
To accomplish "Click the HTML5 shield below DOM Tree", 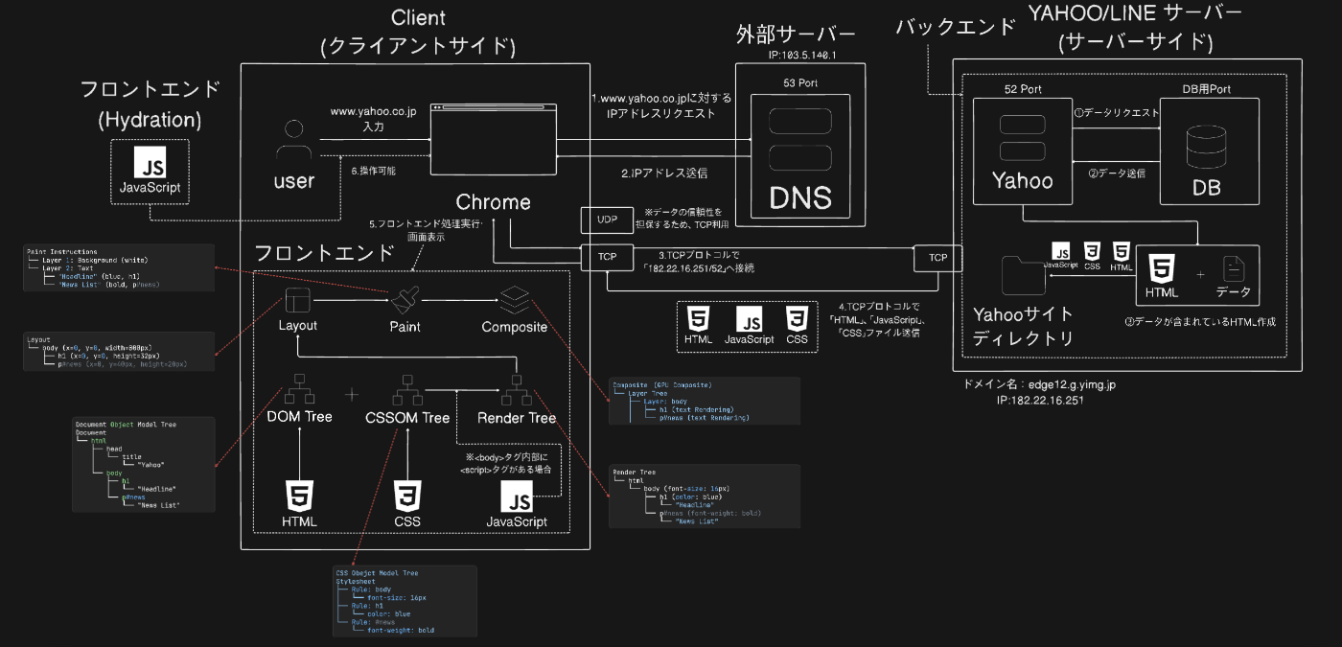I will pos(300,497).
